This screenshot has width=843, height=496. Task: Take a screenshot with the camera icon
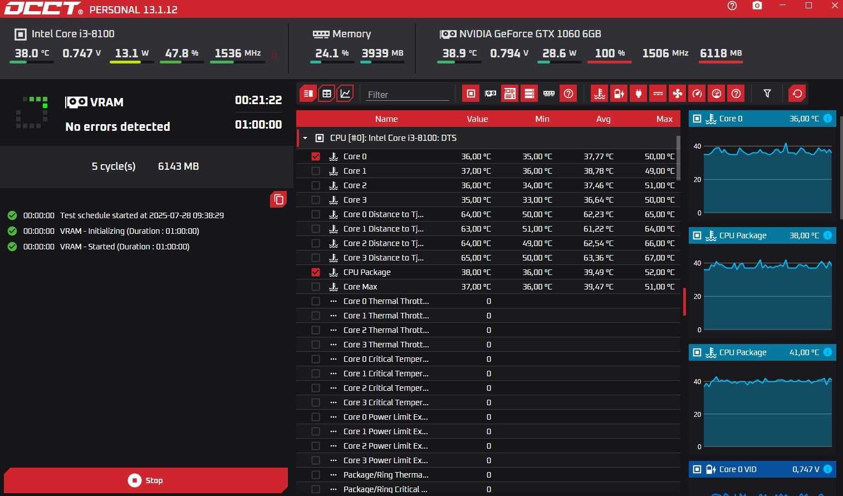(x=757, y=6)
